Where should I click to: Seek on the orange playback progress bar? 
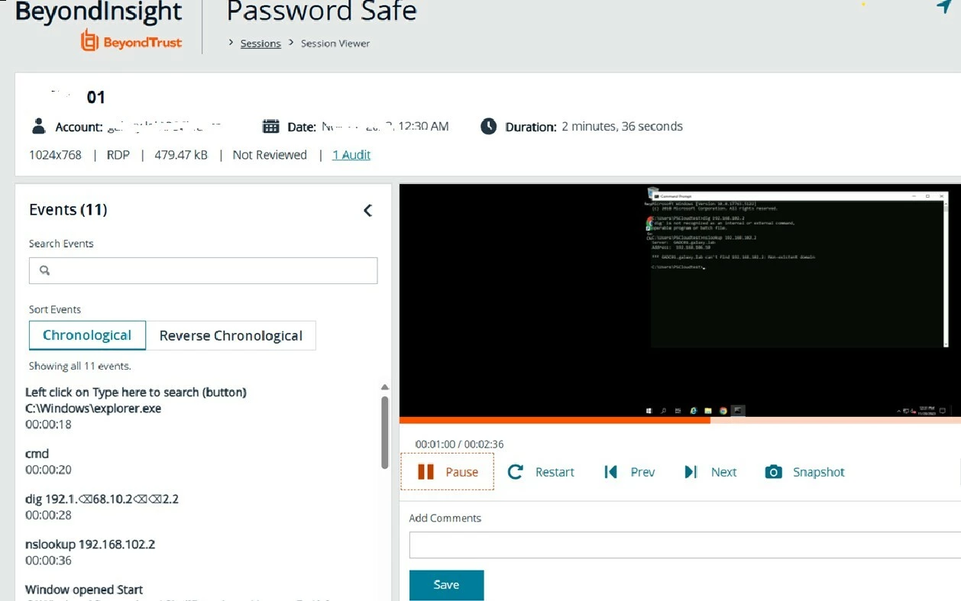coord(680,420)
